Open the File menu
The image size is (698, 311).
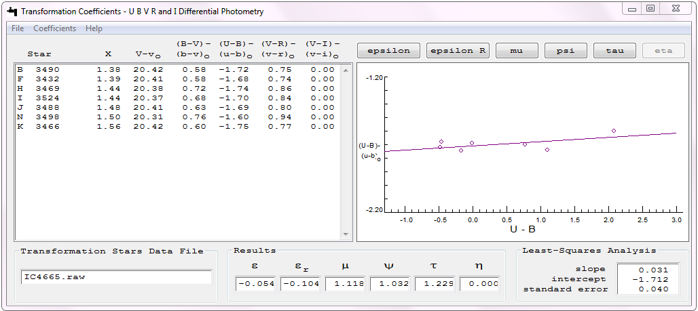18,28
